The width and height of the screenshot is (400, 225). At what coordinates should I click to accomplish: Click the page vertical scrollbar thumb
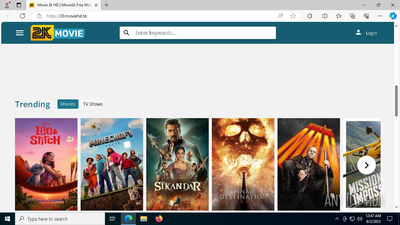[x=397, y=101]
